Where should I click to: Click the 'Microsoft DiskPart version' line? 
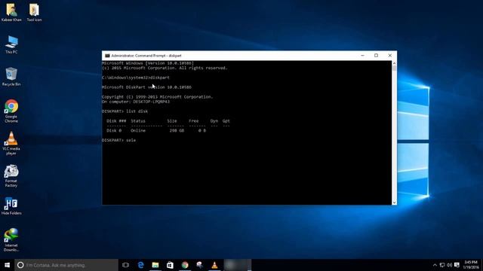pos(146,87)
